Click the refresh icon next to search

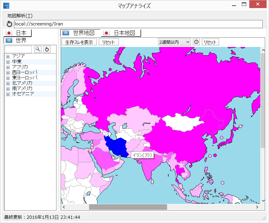[x=47, y=49]
